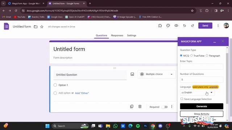Image resolution: width=232 pixels, height=130 pixels.
Task: Click the Generate button
Action: click(x=202, y=106)
